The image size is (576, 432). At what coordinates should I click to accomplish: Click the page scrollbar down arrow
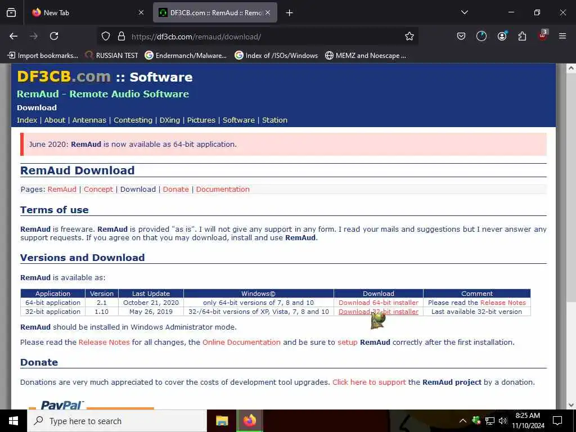tap(571, 405)
